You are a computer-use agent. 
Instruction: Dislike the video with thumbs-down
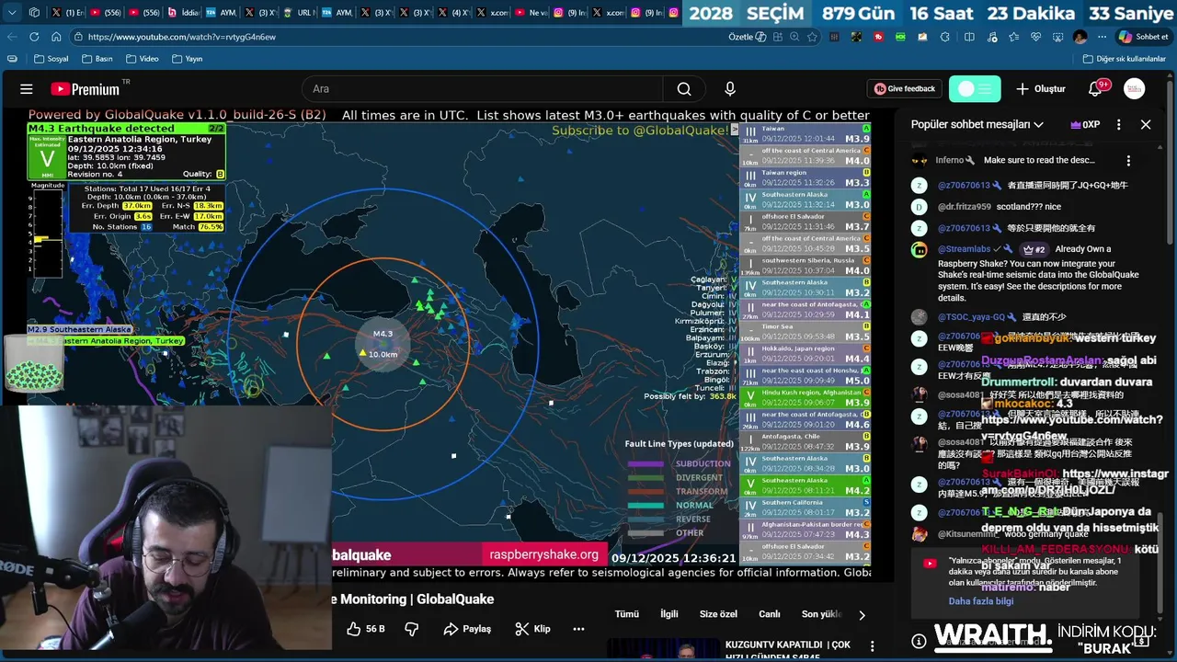[412, 629]
